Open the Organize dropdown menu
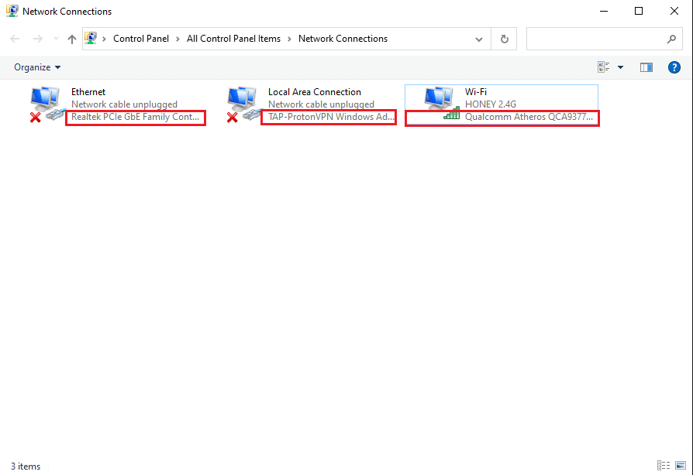693x475 pixels. coord(37,67)
